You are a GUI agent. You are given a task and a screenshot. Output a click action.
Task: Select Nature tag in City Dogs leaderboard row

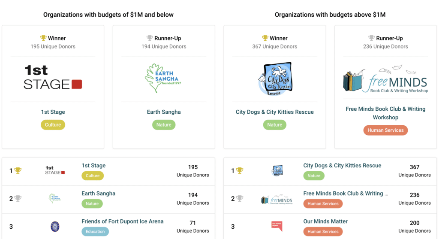pyautogui.click(x=314, y=175)
